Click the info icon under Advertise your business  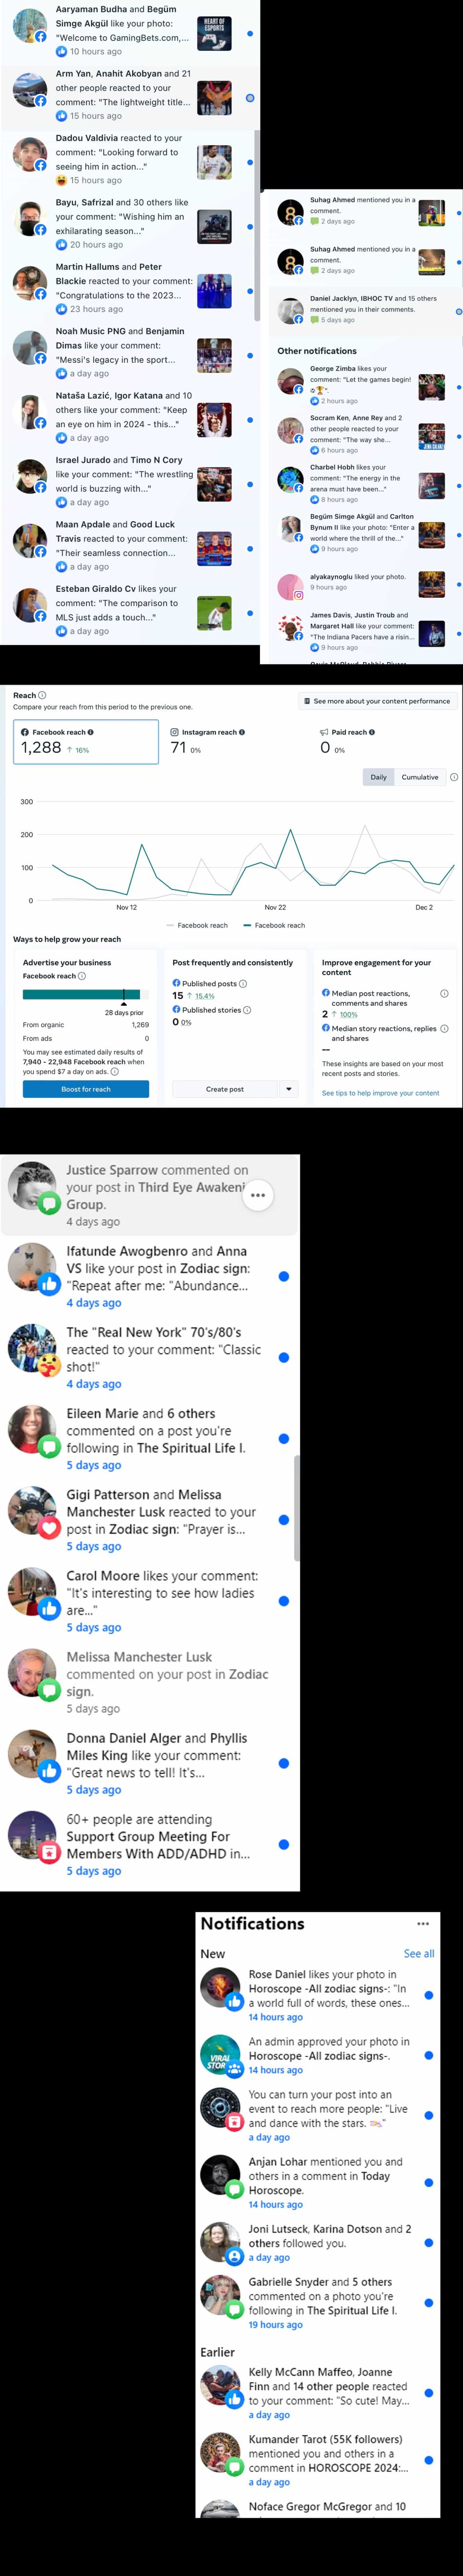click(82, 976)
